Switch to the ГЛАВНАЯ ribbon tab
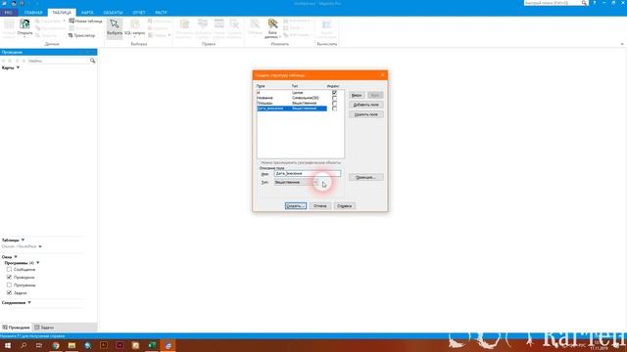The width and height of the screenshot is (627, 352). coord(33,13)
